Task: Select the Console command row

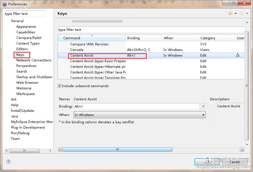Action: pos(77,50)
